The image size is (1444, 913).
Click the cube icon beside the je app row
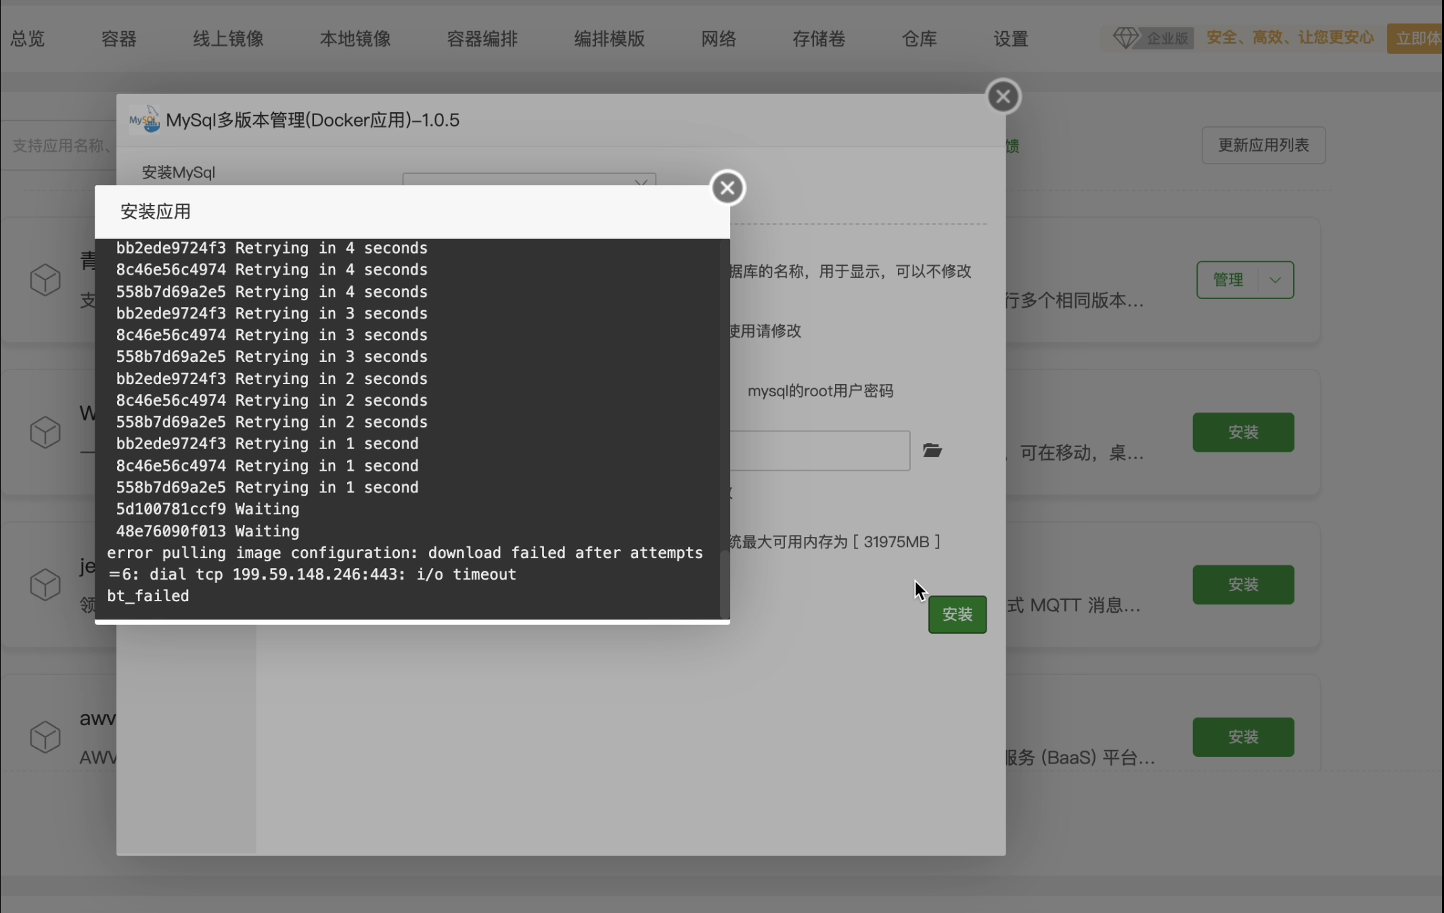click(45, 584)
